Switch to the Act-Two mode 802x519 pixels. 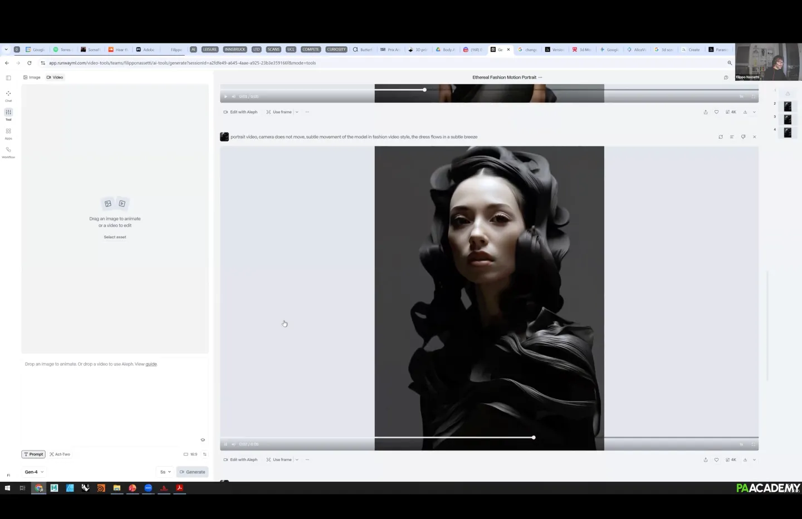coord(60,454)
